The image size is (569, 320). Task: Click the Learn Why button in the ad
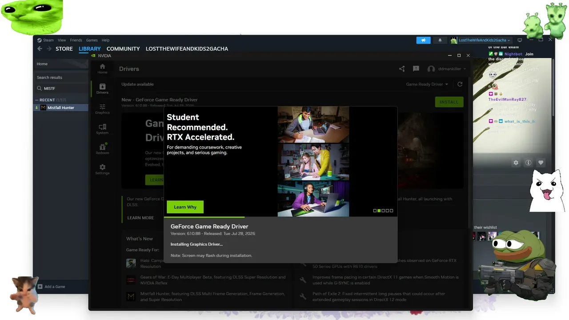185,207
